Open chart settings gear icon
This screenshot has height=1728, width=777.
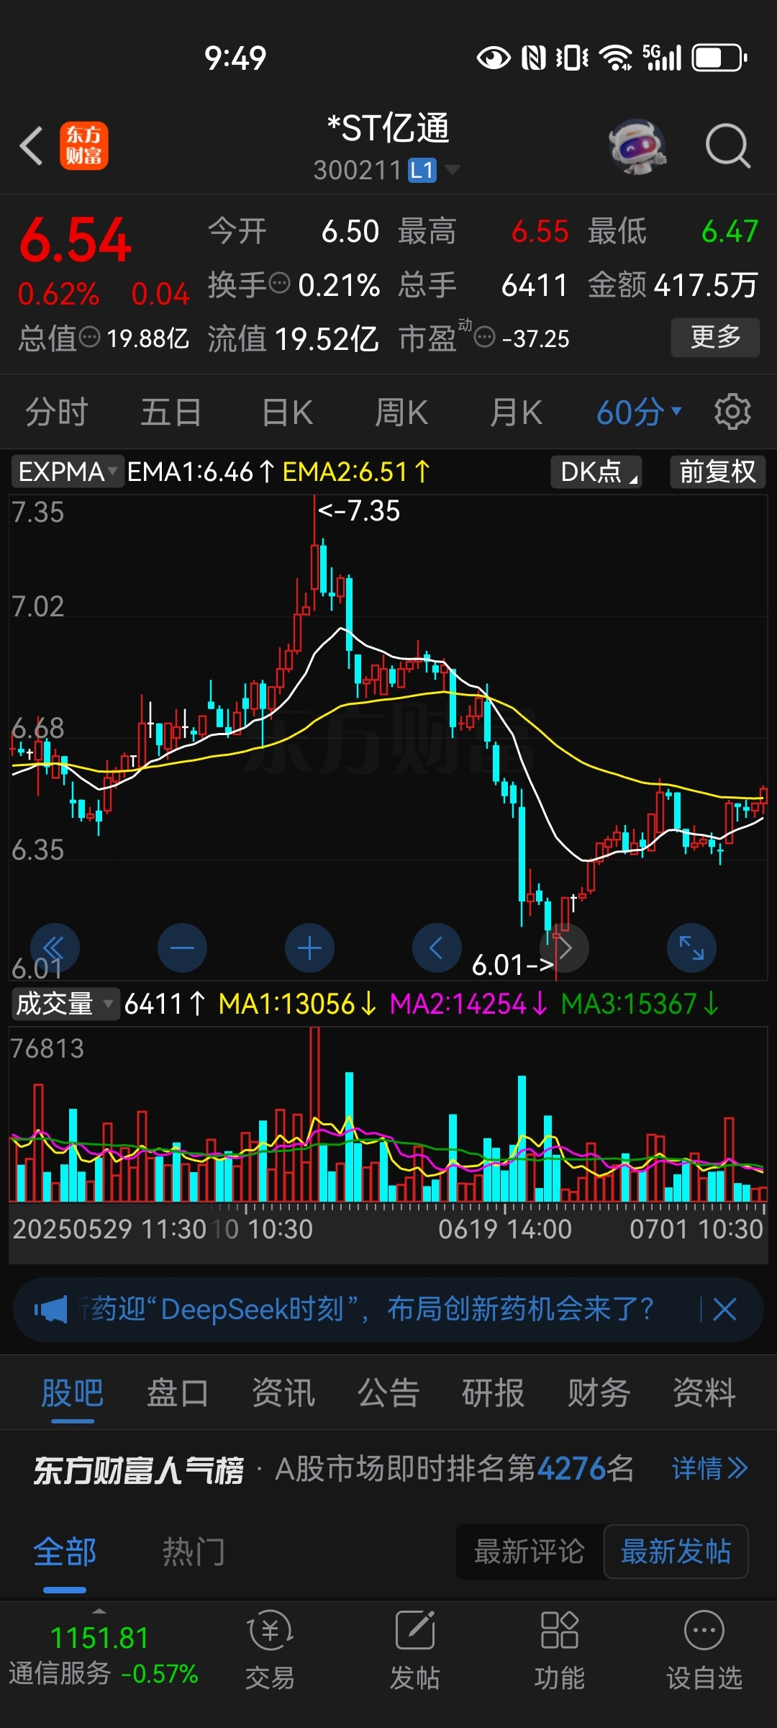click(x=732, y=412)
